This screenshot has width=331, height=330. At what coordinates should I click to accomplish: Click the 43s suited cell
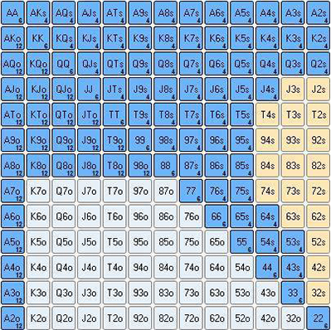pos(293,267)
